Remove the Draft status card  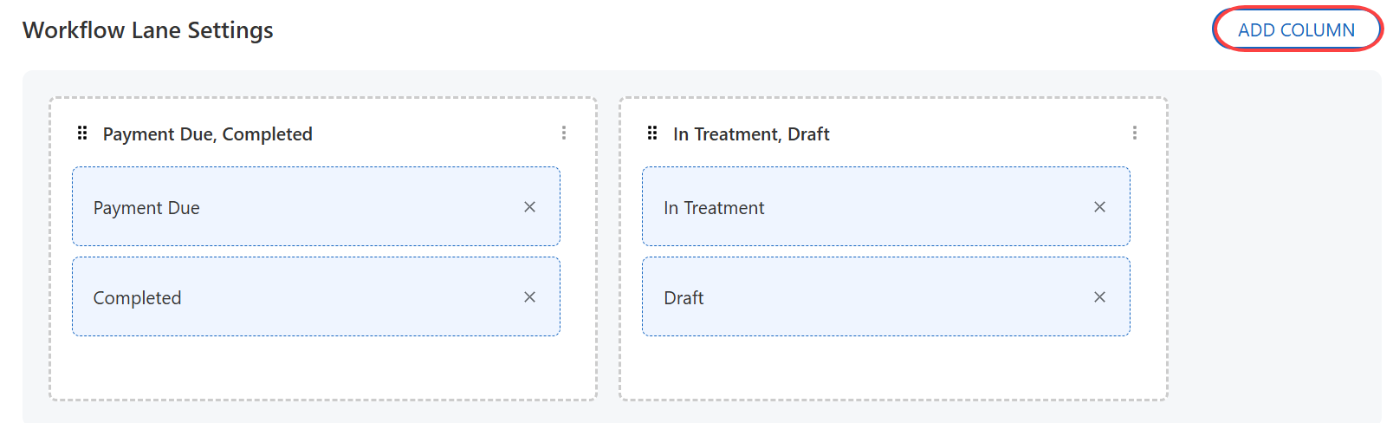pyautogui.click(x=1099, y=297)
